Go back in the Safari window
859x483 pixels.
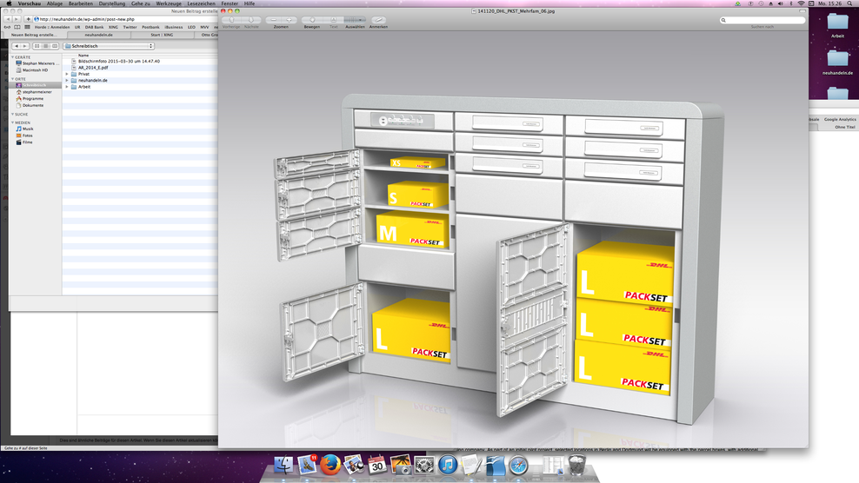click(x=8, y=19)
